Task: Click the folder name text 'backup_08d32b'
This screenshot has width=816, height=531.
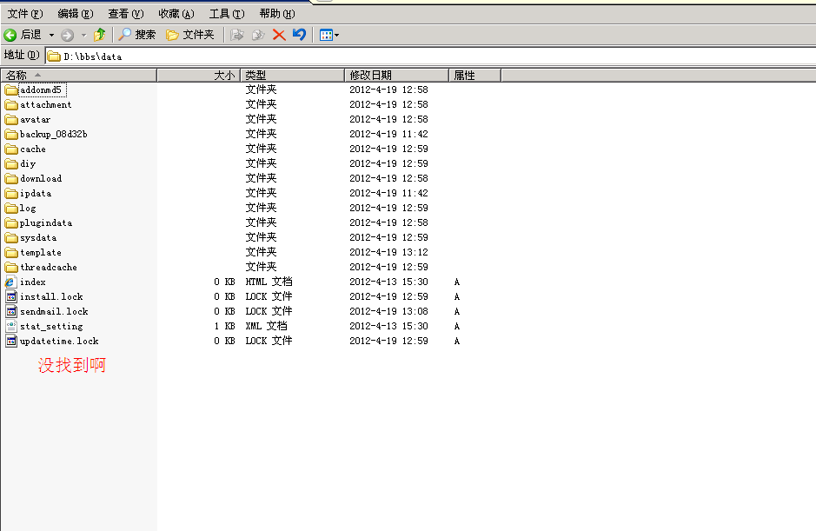Action: point(54,135)
